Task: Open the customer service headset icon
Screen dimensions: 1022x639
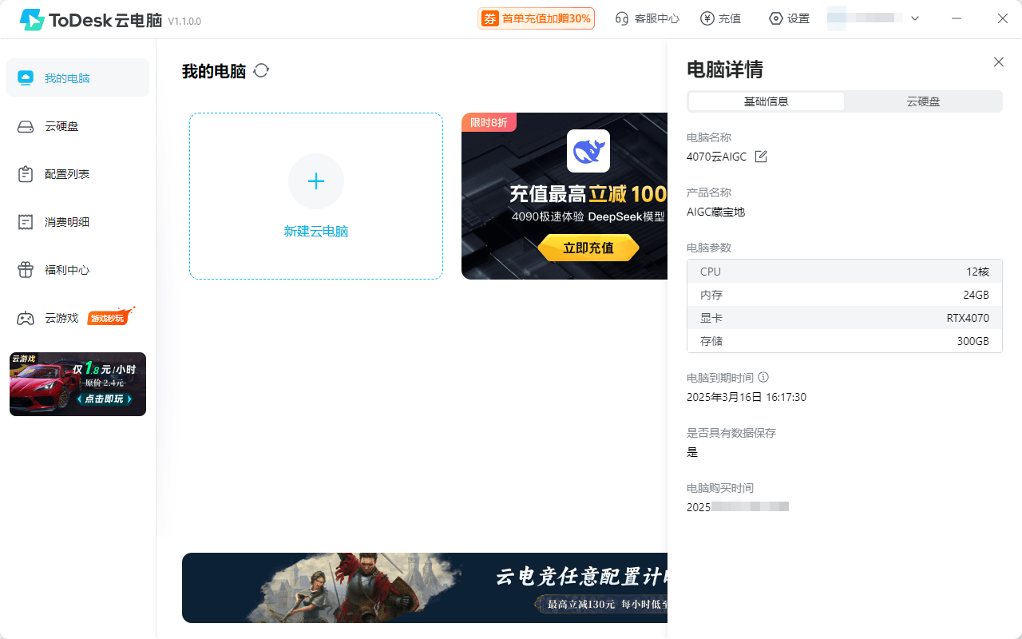Action: pyautogui.click(x=622, y=18)
